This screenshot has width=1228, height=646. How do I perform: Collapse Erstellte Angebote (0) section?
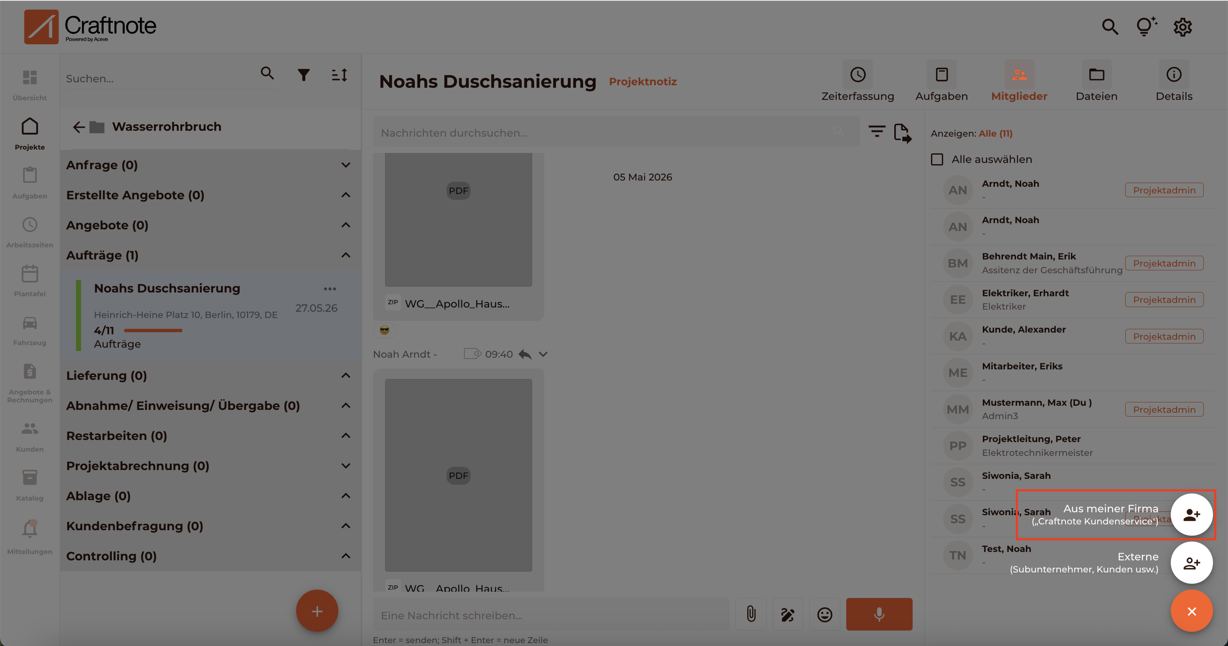tap(345, 195)
